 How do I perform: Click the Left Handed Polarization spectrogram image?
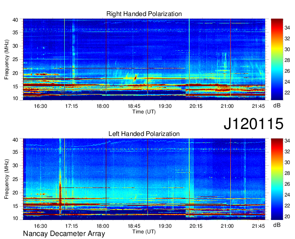(x=144, y=179)
